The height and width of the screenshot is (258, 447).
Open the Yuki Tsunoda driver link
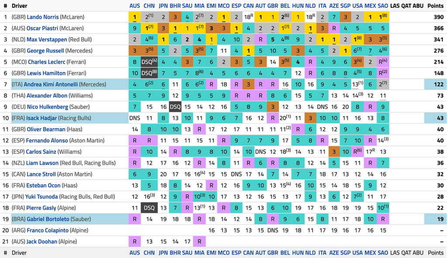coord(46,197)
